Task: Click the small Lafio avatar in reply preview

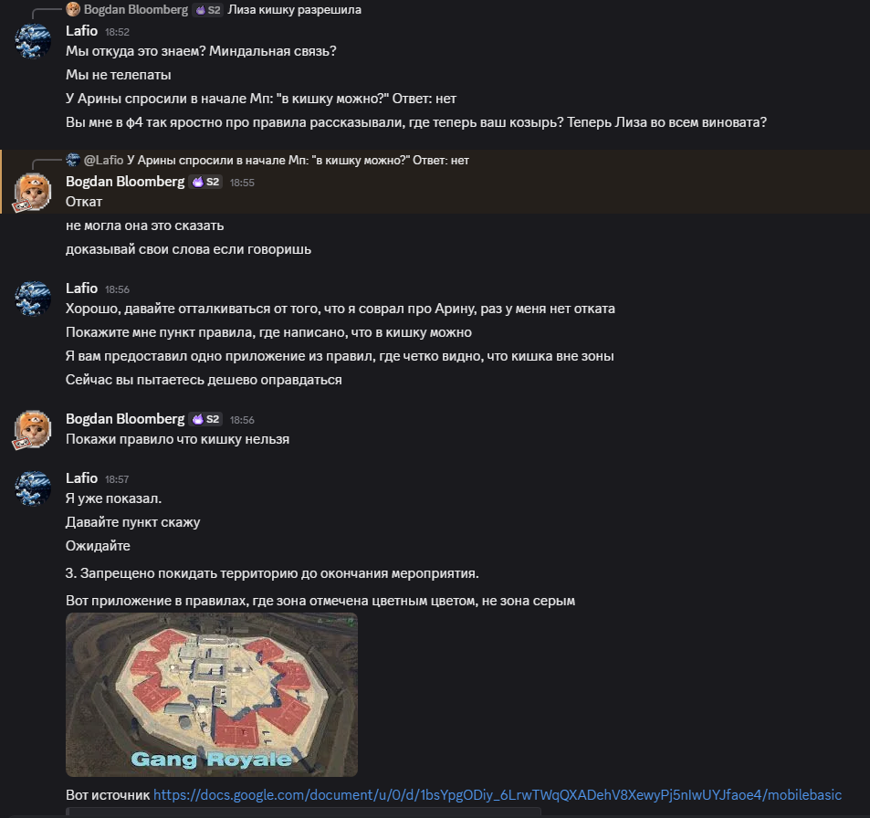Action: (x=73, y=161)
